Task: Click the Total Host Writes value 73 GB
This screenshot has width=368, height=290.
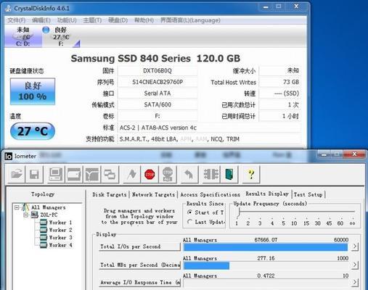Action: click(279, 82)
